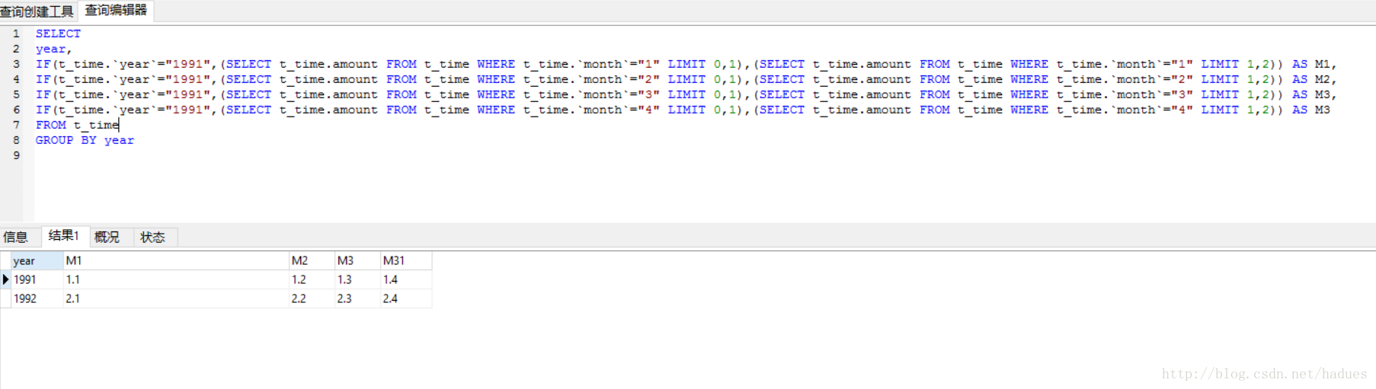1376x389 pixels.
Task: Click line number 7 in the gutter
Action: [16, 125]
